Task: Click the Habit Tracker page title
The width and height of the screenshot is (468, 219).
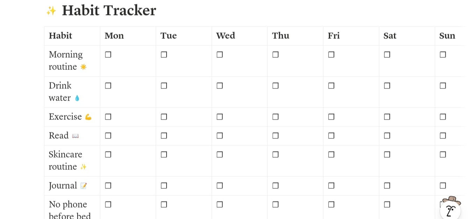Action: pos(109,10)
